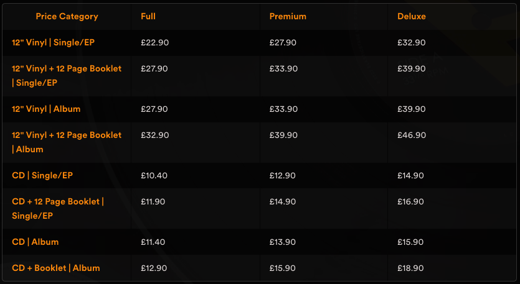Click the £11.90 Full CD booklet single price

tap(153, 202)
